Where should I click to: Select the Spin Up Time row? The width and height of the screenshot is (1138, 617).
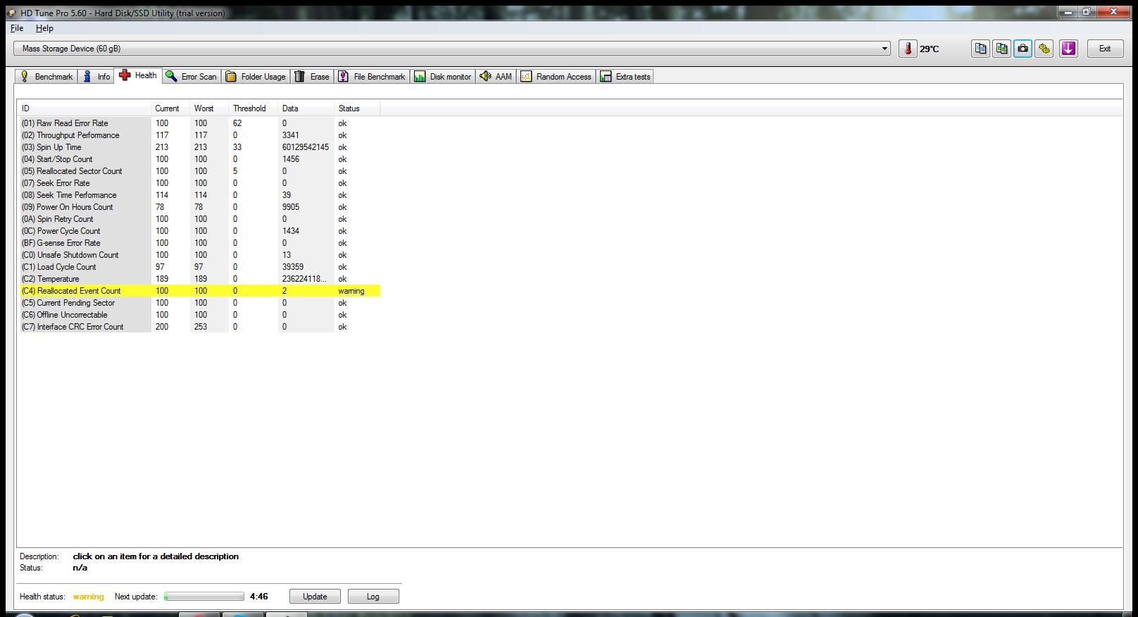click(x=200, y=147)
